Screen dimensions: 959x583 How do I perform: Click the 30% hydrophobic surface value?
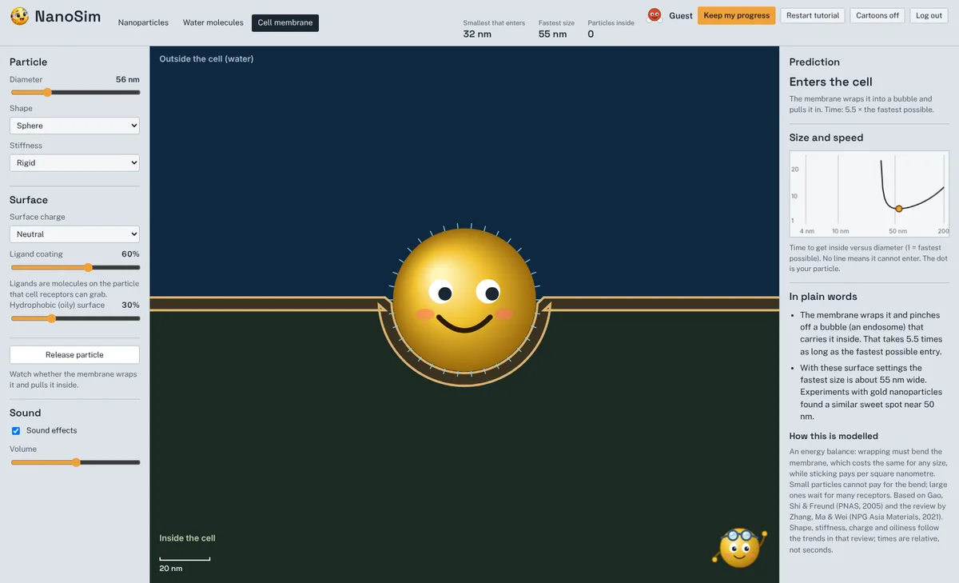click(x=130, y=305)
